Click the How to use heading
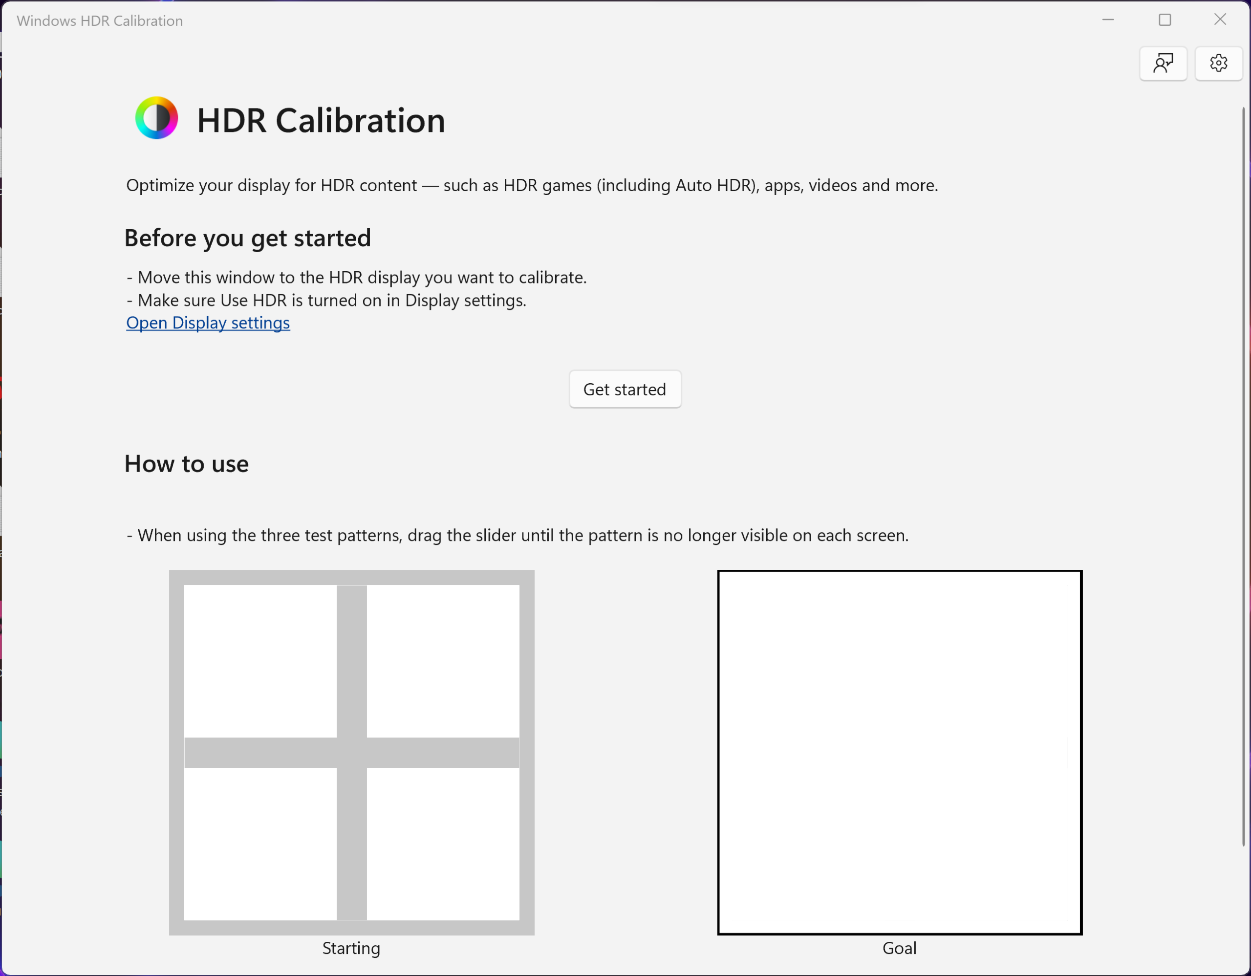 (186, 464)
